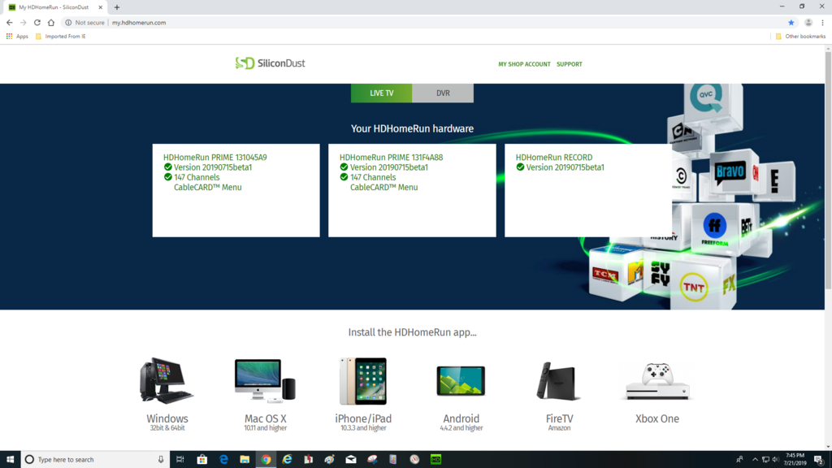Click the taskbar clock and date
Screen dimensions: 832x468
pos(795,460)
